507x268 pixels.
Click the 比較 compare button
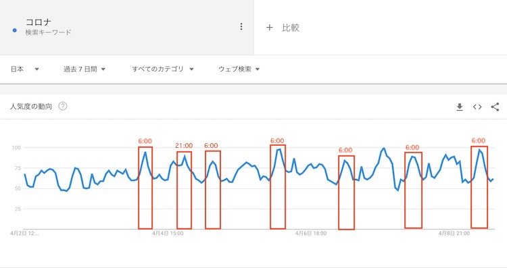click(291, 28)
